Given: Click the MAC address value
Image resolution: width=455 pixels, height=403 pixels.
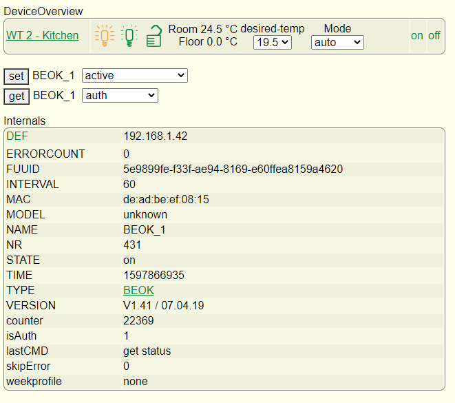Looking at the screenshot, I should (x=166, y=200).
